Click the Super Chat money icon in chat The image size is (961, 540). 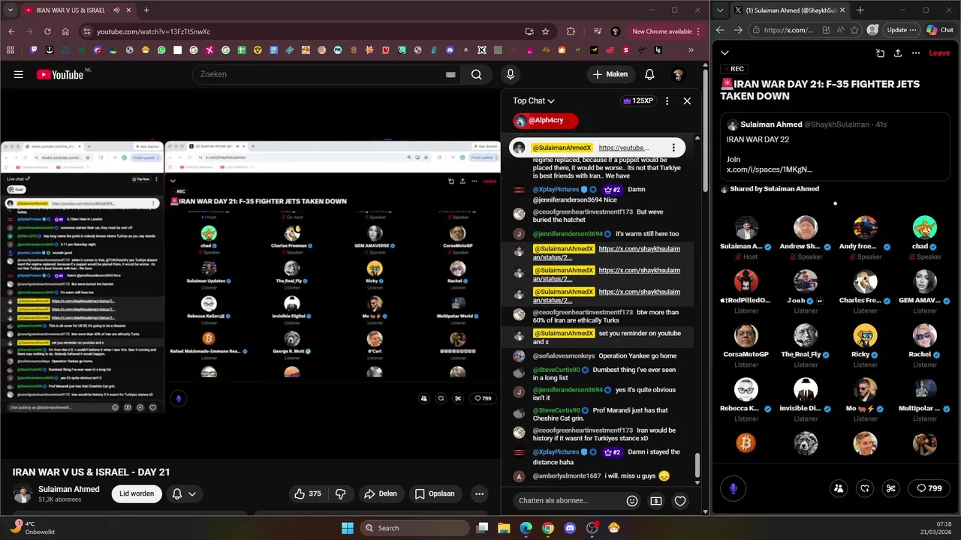[656, 501]
